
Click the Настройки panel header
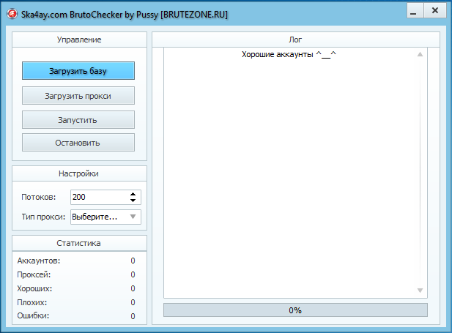coord(79,173)
